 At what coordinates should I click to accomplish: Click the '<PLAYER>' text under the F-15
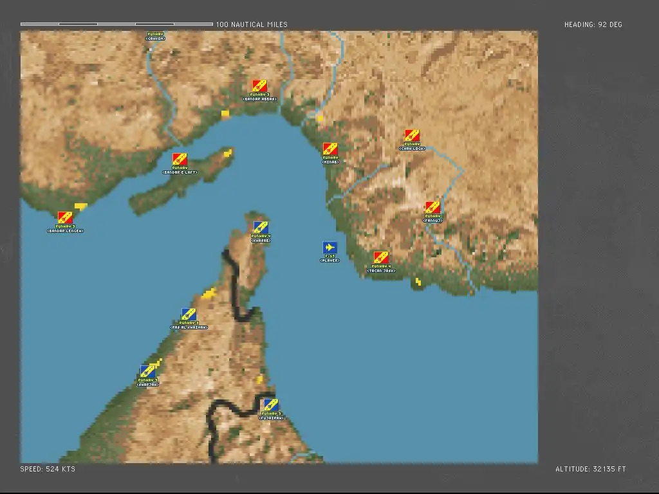pyautogui.click(x=329, y=261)
